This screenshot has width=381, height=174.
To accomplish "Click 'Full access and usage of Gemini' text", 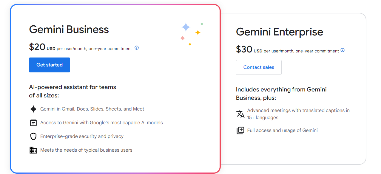I will click(282, 130).
